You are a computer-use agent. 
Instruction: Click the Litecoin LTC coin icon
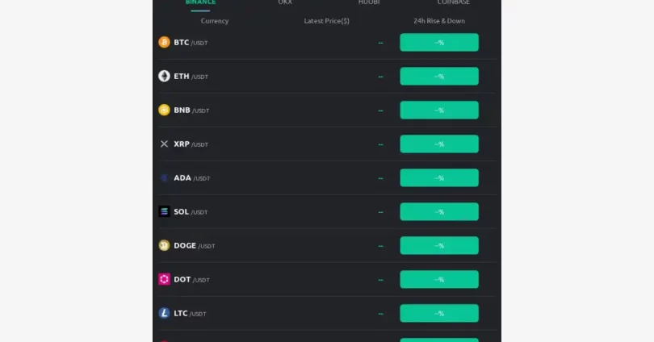165,313
